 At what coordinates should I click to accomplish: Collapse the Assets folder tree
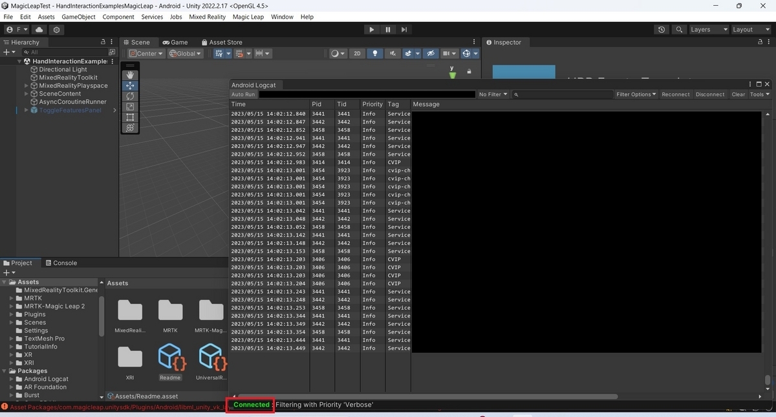click(5, 282)
